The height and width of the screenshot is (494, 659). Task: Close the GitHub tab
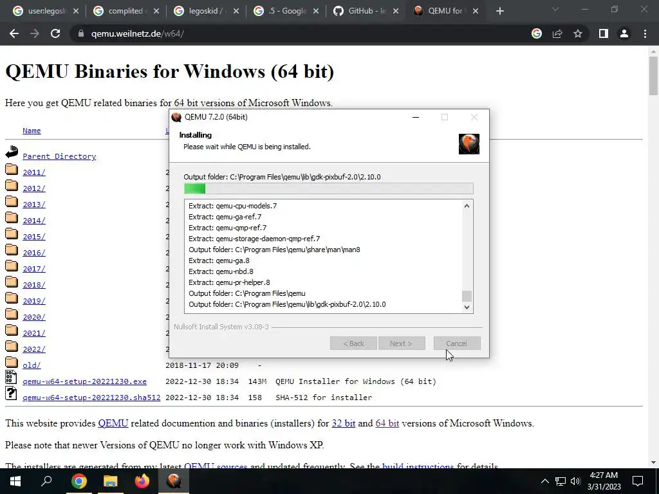click(396, 11)
